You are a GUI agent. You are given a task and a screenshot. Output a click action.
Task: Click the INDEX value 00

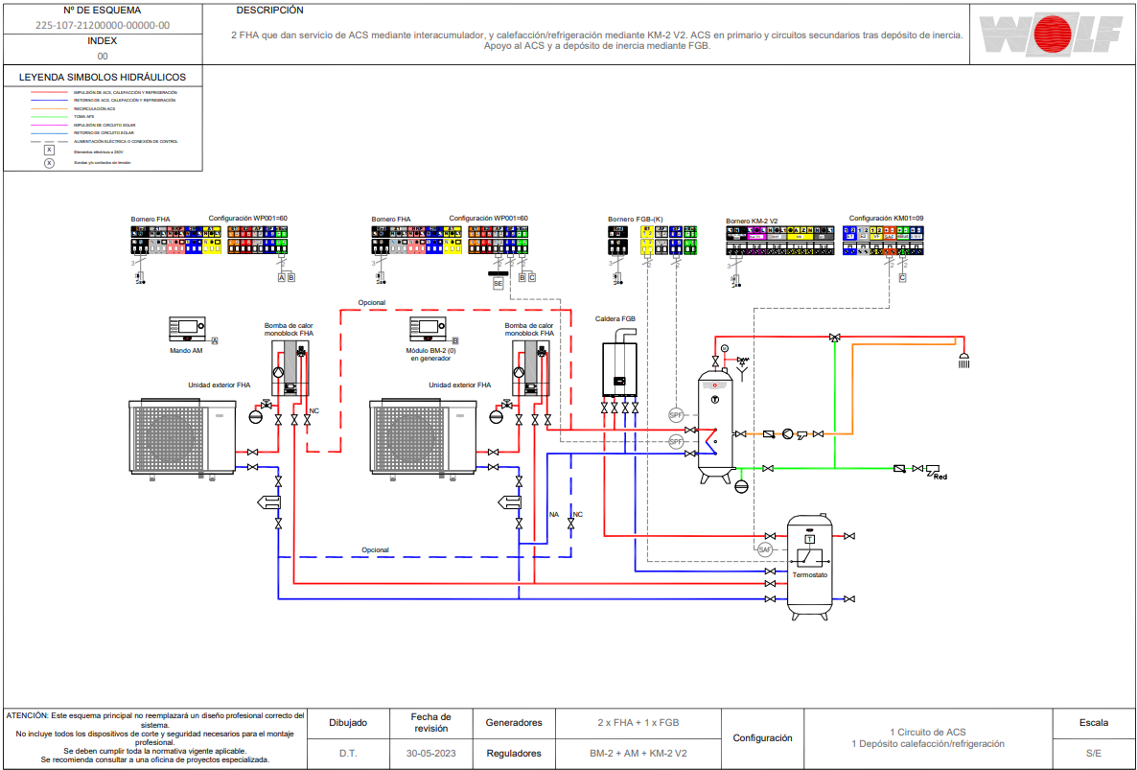point(103,57)
